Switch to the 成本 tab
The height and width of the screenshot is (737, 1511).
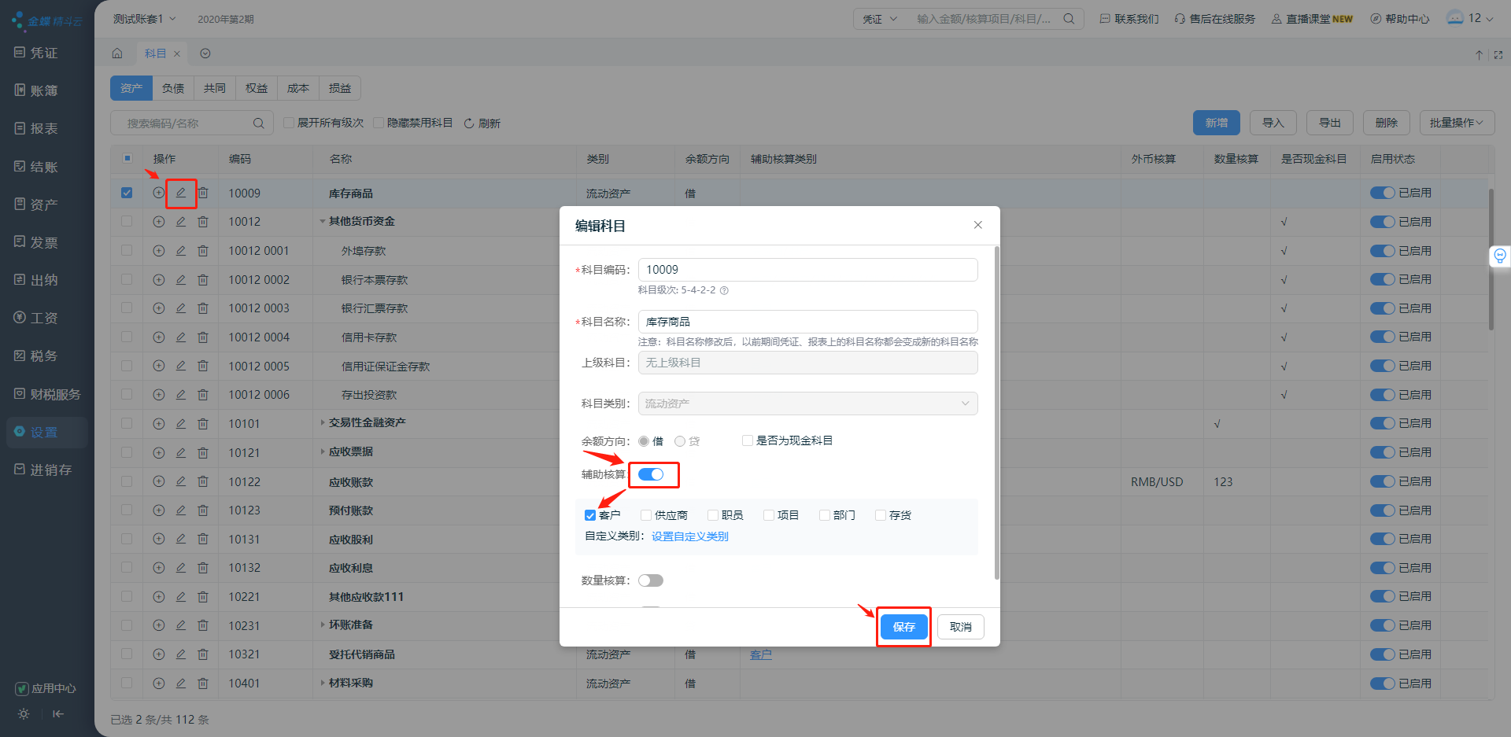click(x=298, y=88)
